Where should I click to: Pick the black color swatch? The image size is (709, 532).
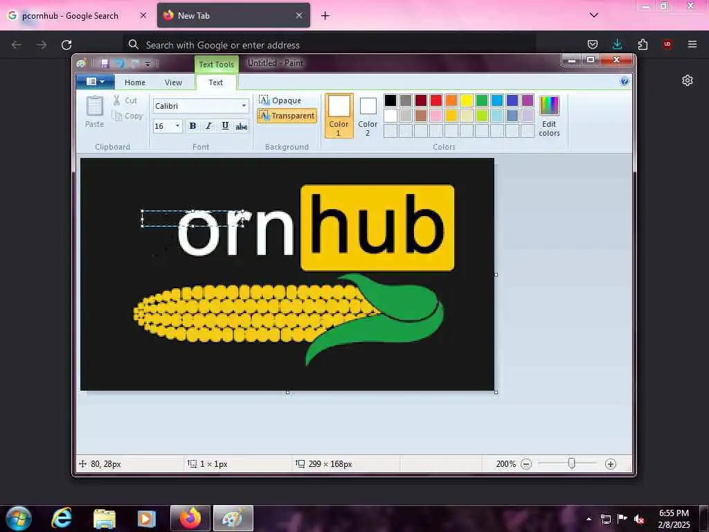[391, 100]
